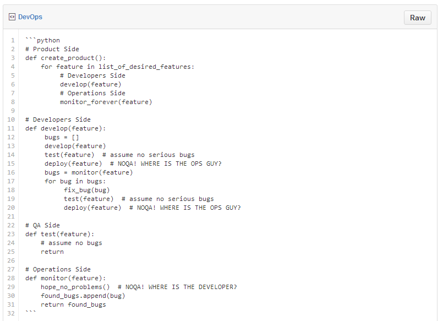
Task: Open the Raw view button
Action: 417,18
